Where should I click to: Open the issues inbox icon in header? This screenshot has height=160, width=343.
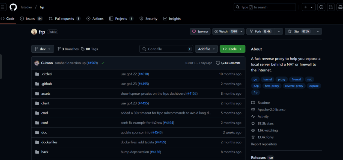click(321, 7)
